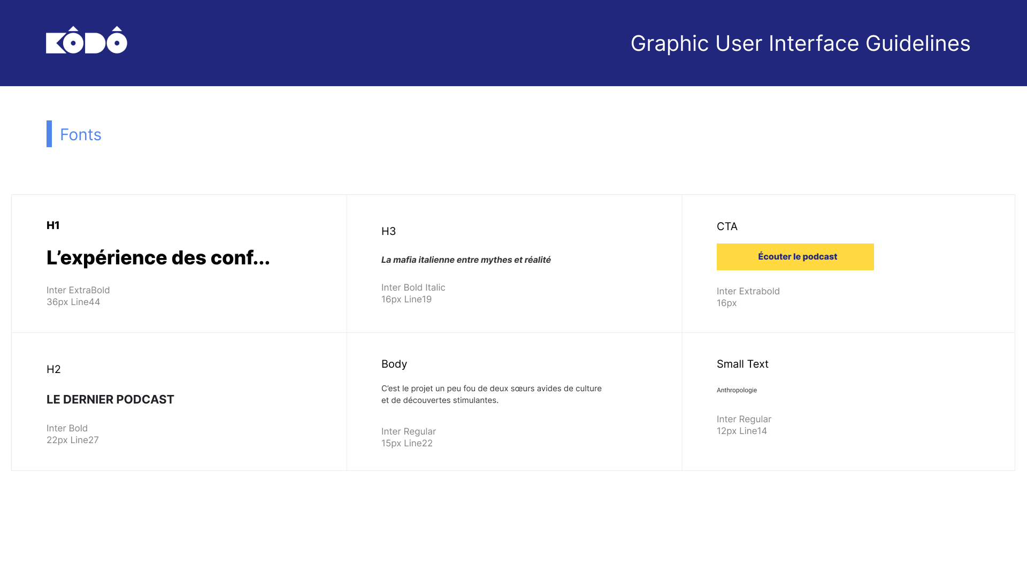Click the 'Small Text' label
Screen dimensions: 1027x578
point(742,364)
